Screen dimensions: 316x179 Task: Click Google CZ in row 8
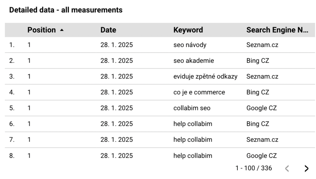(x=261, y=155)
